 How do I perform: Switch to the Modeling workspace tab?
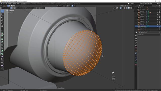[x=28, y=4]
